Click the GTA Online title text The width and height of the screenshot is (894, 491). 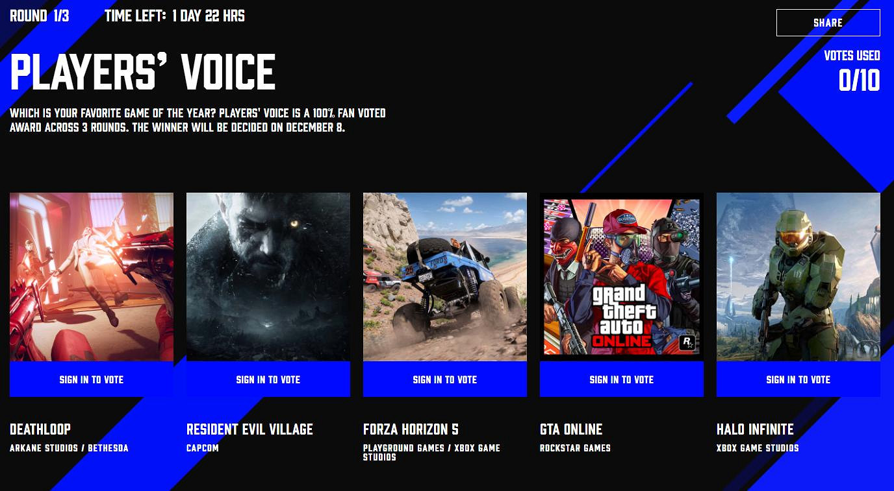[x=571, y=429]
